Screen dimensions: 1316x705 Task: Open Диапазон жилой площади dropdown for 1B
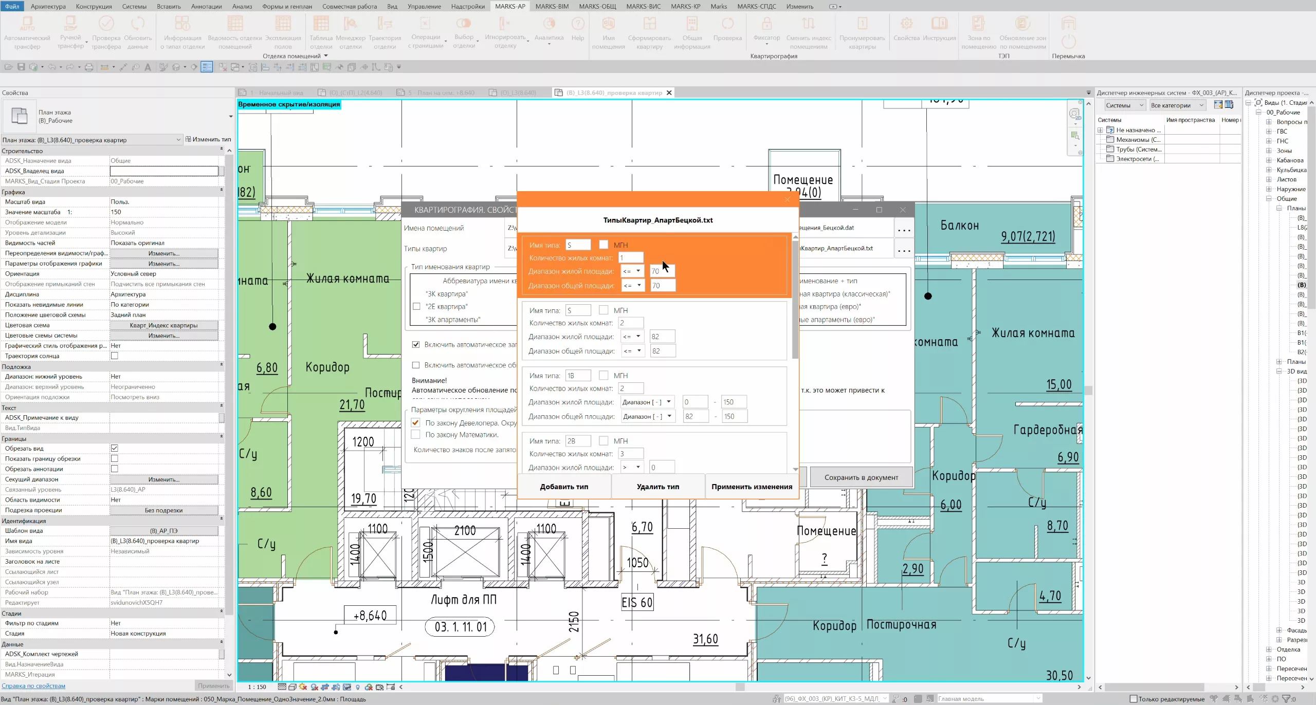647,402
